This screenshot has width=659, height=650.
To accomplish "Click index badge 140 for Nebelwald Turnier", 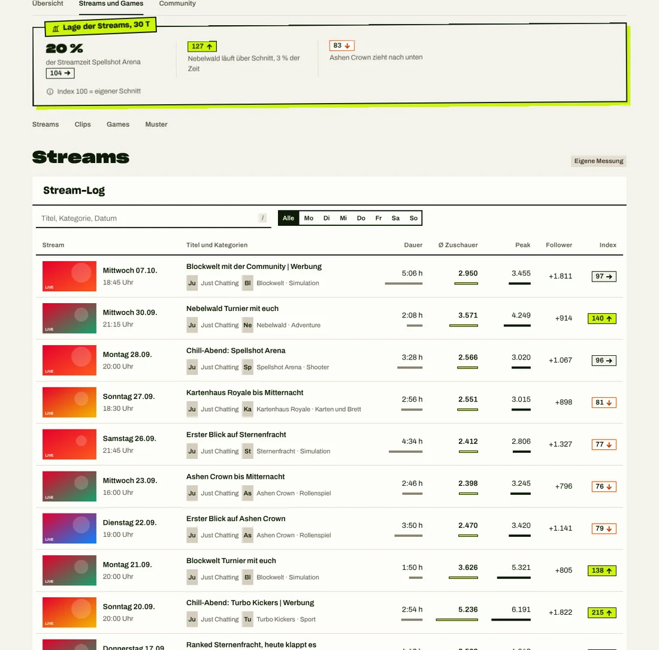I will point(602,319).
